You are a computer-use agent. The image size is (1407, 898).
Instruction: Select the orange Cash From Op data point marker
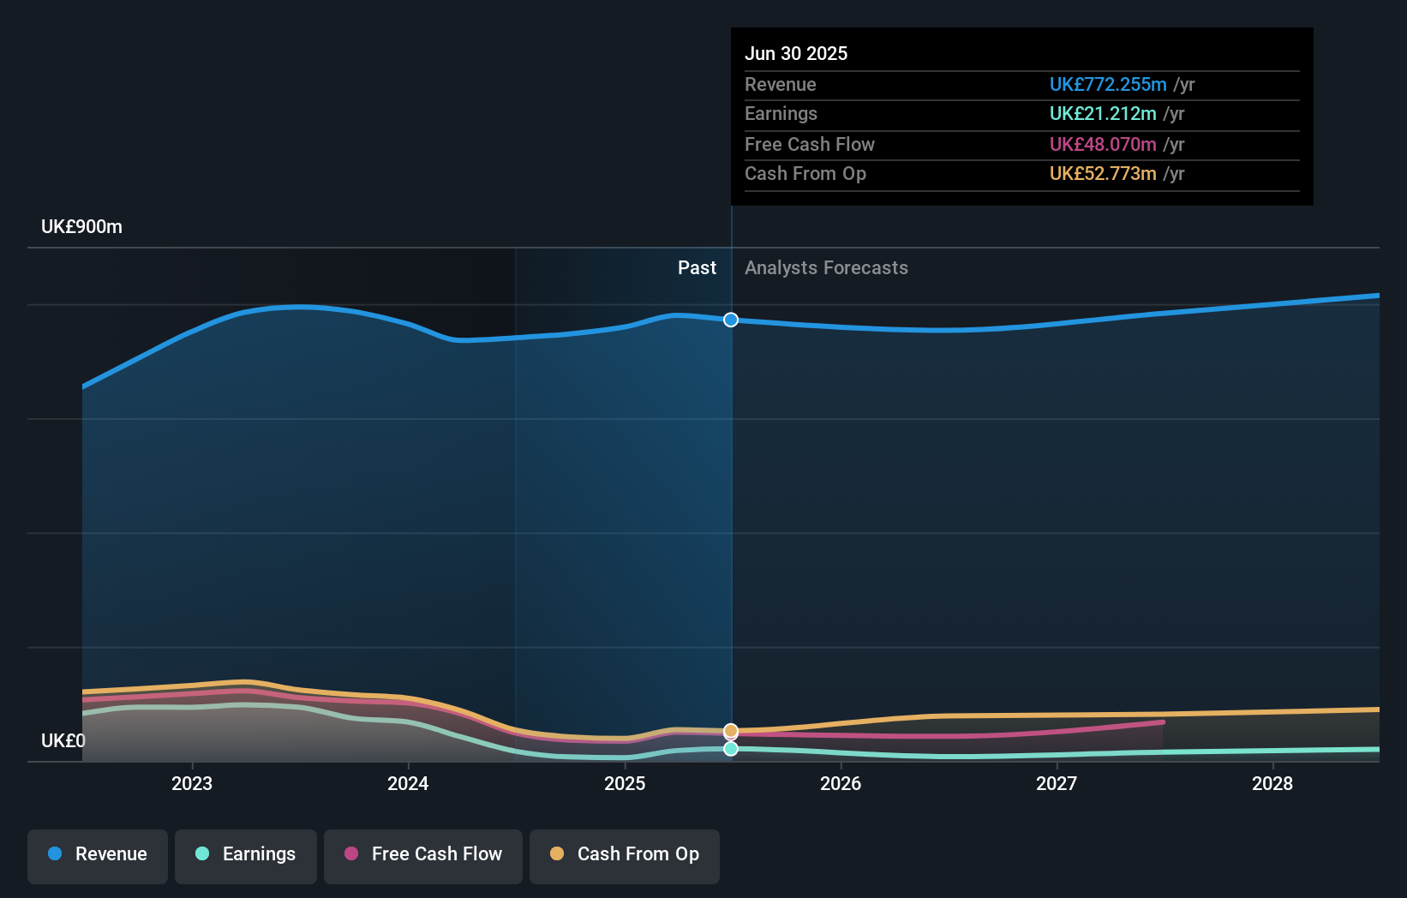click(730, 730)
